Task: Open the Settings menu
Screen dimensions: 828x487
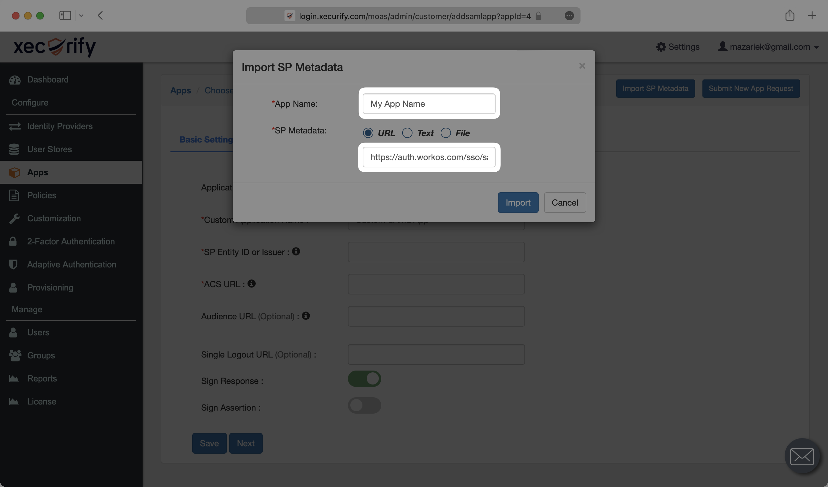Action: point(677,47)
